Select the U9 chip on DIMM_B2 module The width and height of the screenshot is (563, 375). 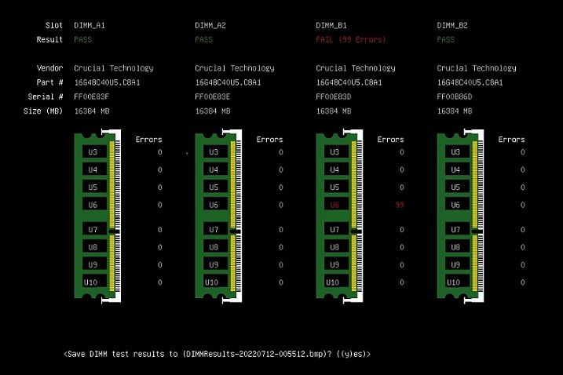[x=458, y=264]
